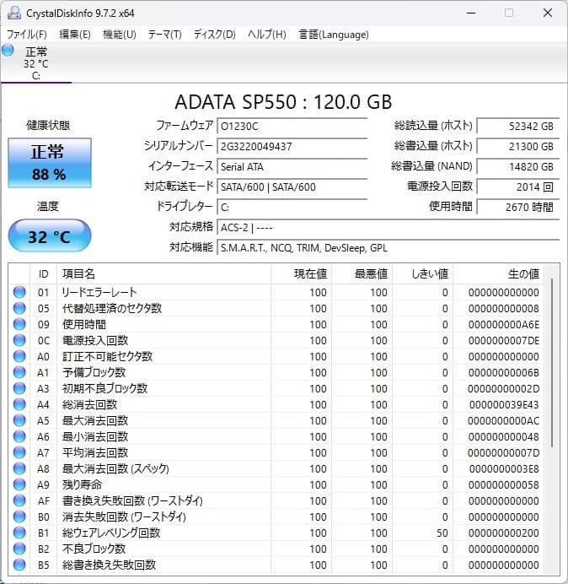Click status orb for 01 リードエラーレート row
This screenshot has height=584, width=568.
(x=19, y=292)
